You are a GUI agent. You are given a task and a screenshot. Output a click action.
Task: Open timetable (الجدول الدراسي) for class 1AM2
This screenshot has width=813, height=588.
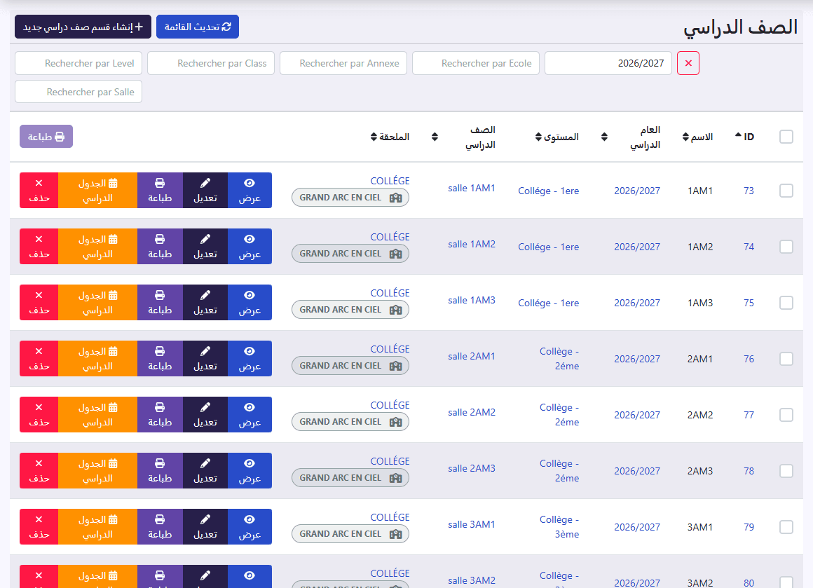(98, 246)
